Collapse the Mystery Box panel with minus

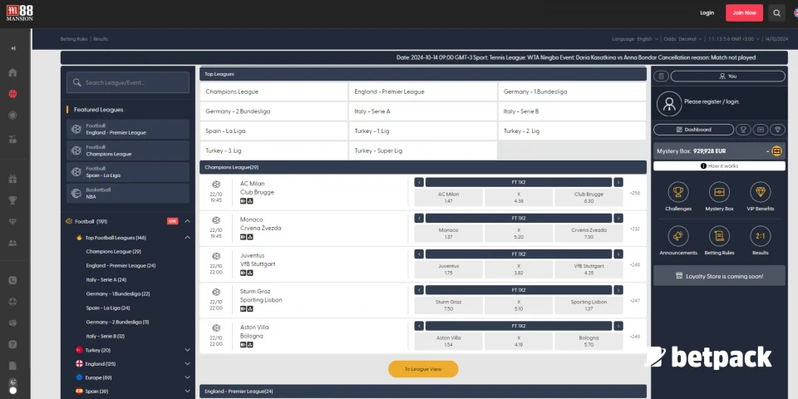coord(769,151)
